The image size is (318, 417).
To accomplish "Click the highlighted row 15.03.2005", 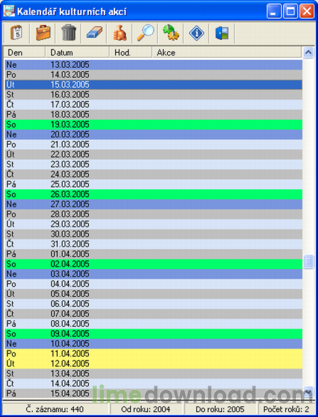I will coord(154,85).
